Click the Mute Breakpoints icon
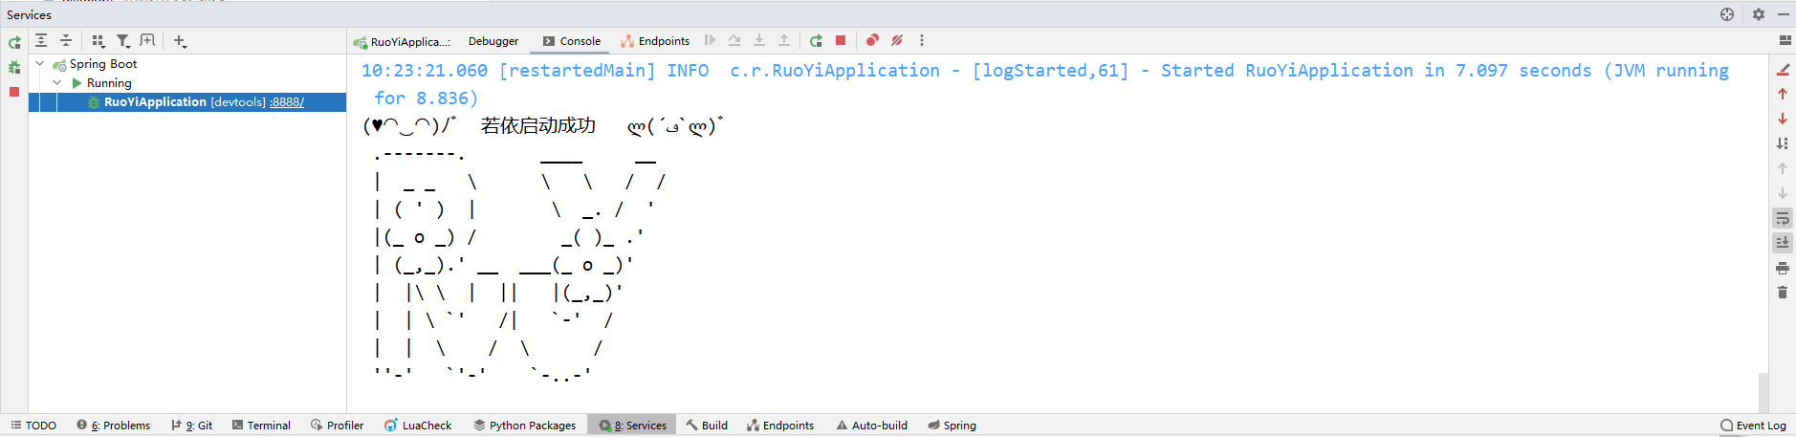 coord(897,41)
